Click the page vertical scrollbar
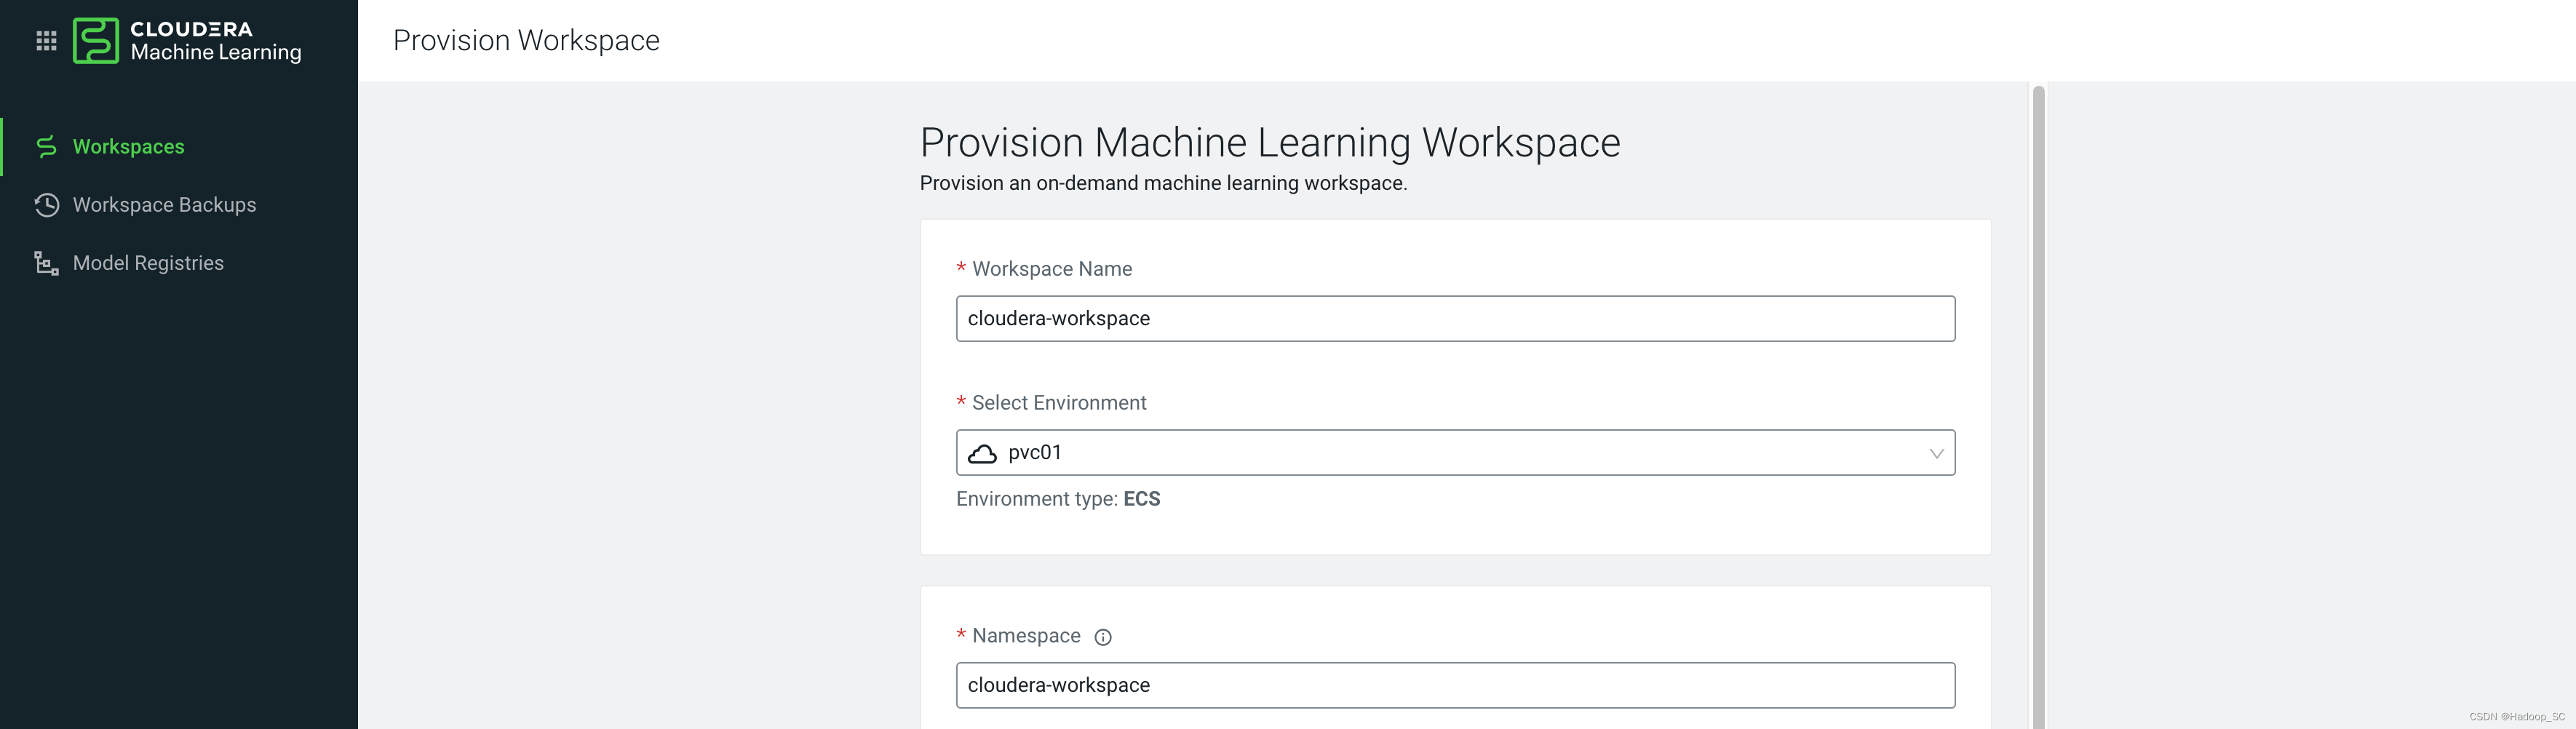Image resolution: width=2576 pixels, height=729 pixels. [2038, 405]
